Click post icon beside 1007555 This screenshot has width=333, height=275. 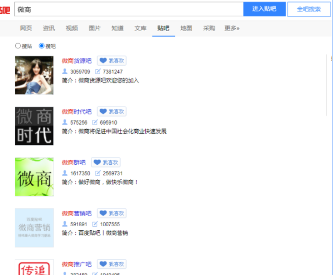point(95,224)
